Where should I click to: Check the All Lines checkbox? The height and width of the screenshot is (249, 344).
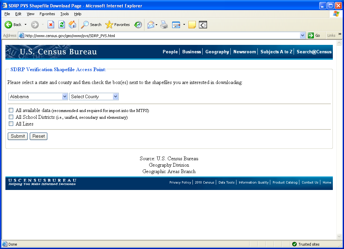pos(11,123)
